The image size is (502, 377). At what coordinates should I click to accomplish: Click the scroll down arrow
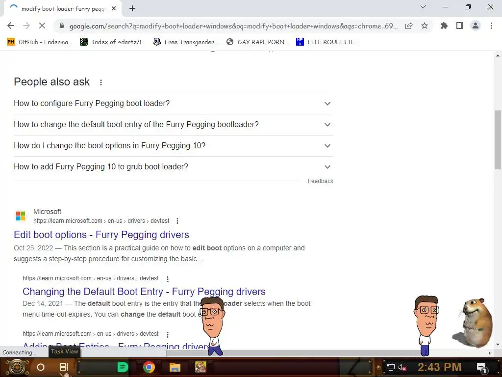click(498, 345)
